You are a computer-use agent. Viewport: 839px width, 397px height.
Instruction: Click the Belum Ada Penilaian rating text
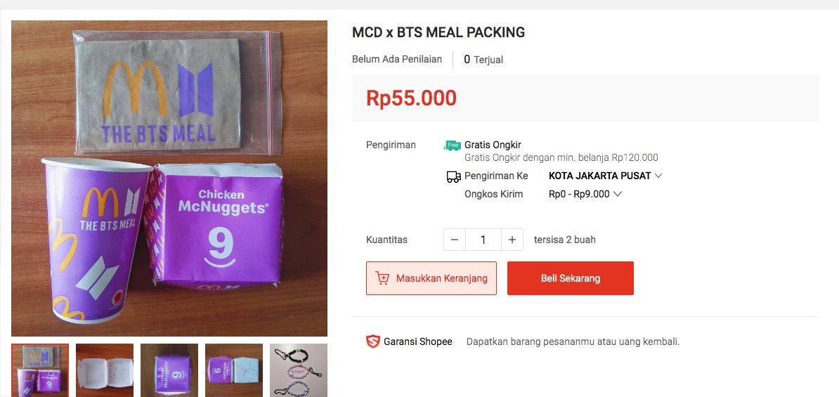click(x=397, y=59)
